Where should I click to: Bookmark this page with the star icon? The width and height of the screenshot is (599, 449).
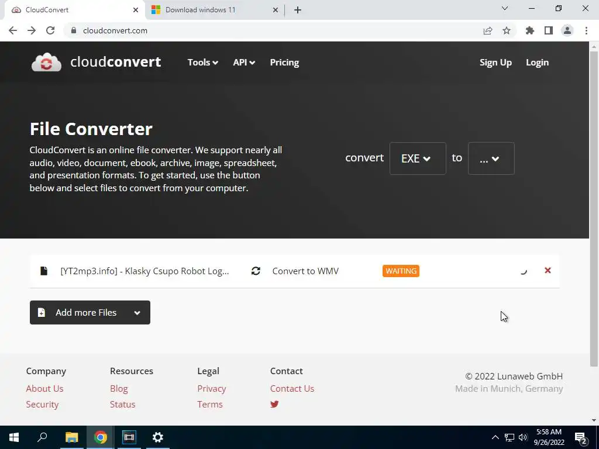[507, 30]
